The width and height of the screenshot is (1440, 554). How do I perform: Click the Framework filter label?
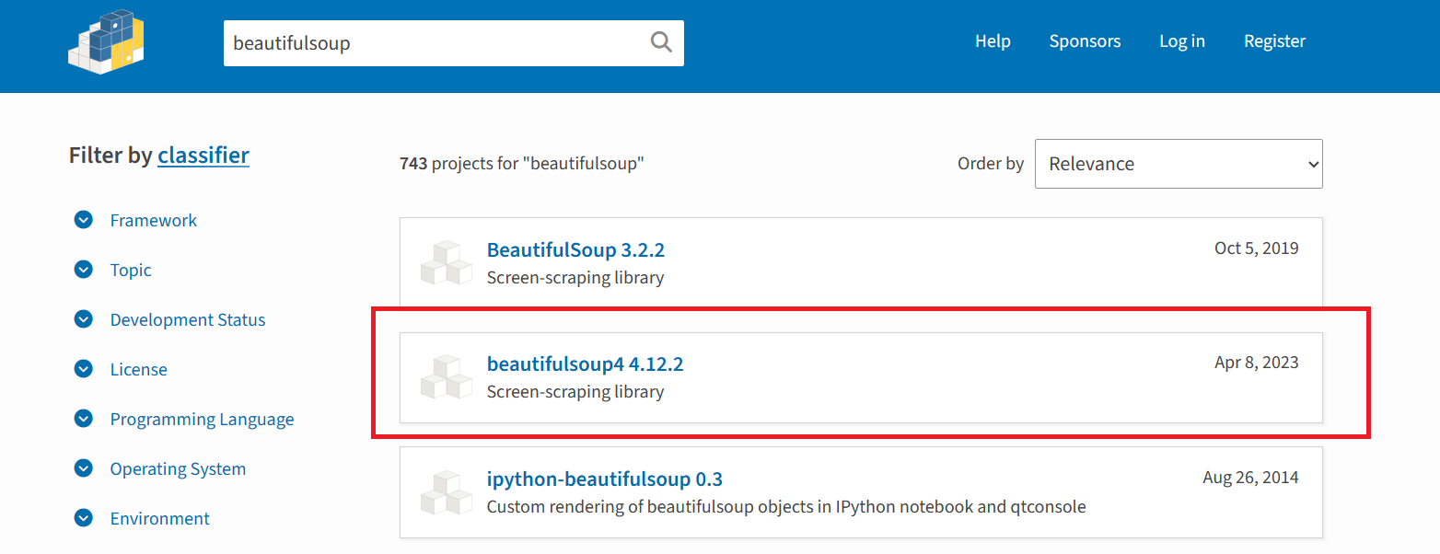[153, 220]
